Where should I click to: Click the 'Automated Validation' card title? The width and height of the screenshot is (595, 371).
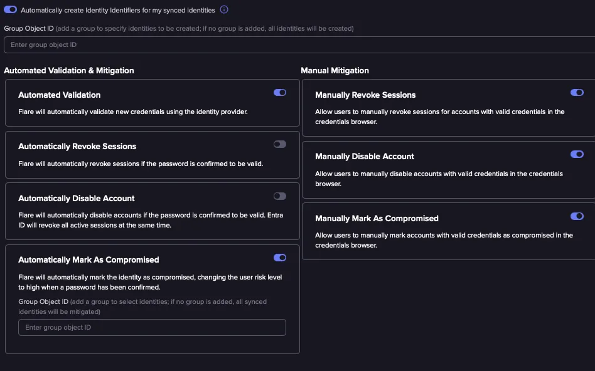pyautogui.click(x=59, y=95)
